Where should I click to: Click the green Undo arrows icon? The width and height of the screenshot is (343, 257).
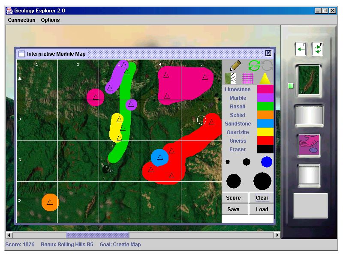254,66
